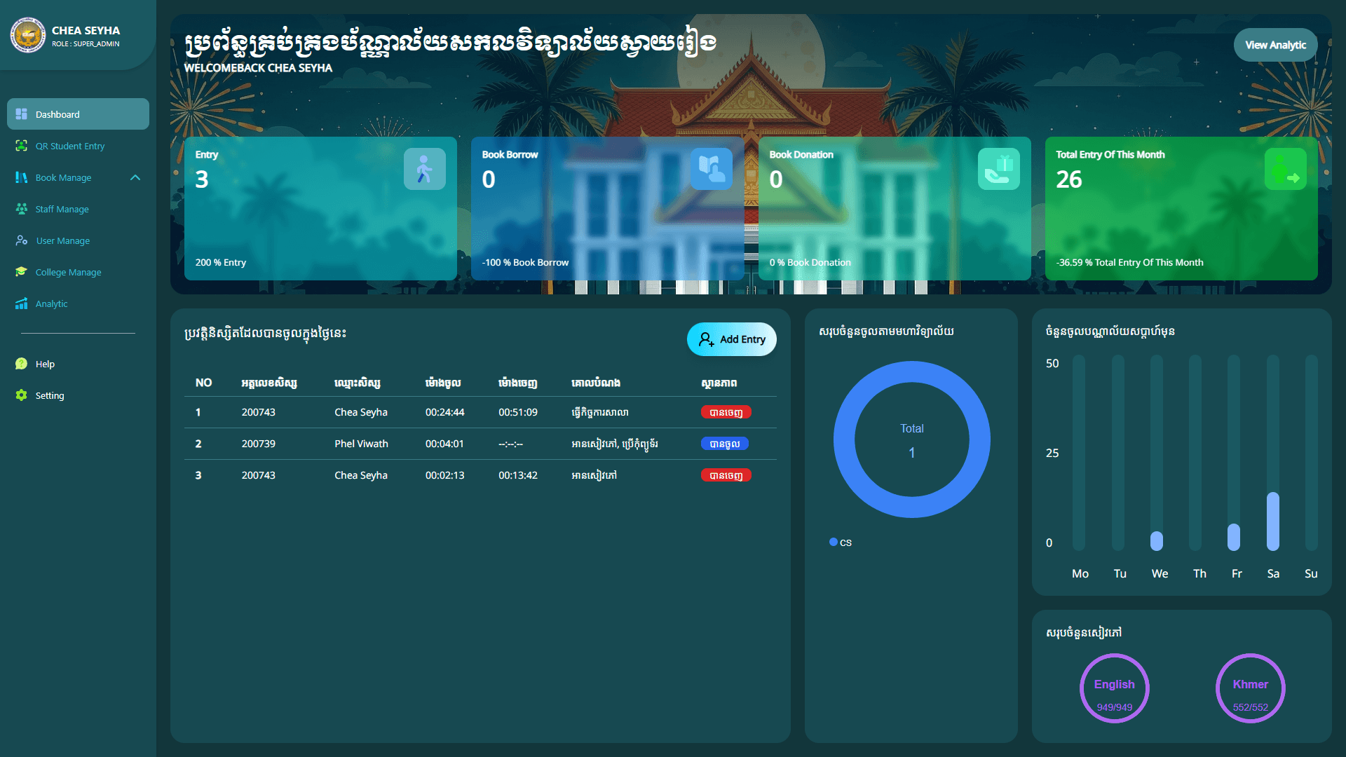1346x757 pixels.
Task: Click the donation icon on Book Donation card
Action: tap(998, 168)
